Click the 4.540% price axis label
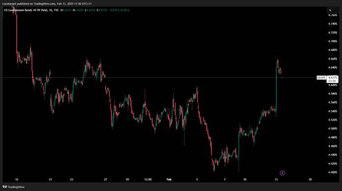 pyautogui.click(x=333, y=111)
